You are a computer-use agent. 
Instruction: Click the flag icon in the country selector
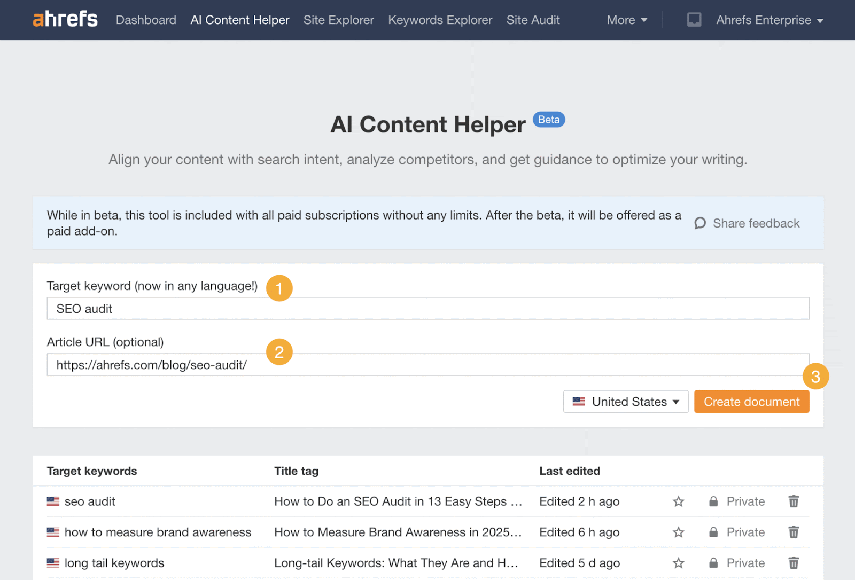click(580, 401)
